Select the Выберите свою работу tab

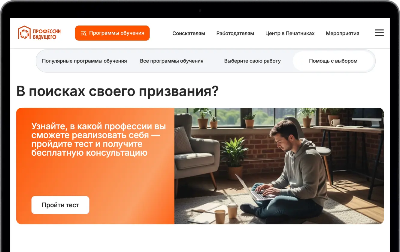pyautogui.click(x=252, y=61)
